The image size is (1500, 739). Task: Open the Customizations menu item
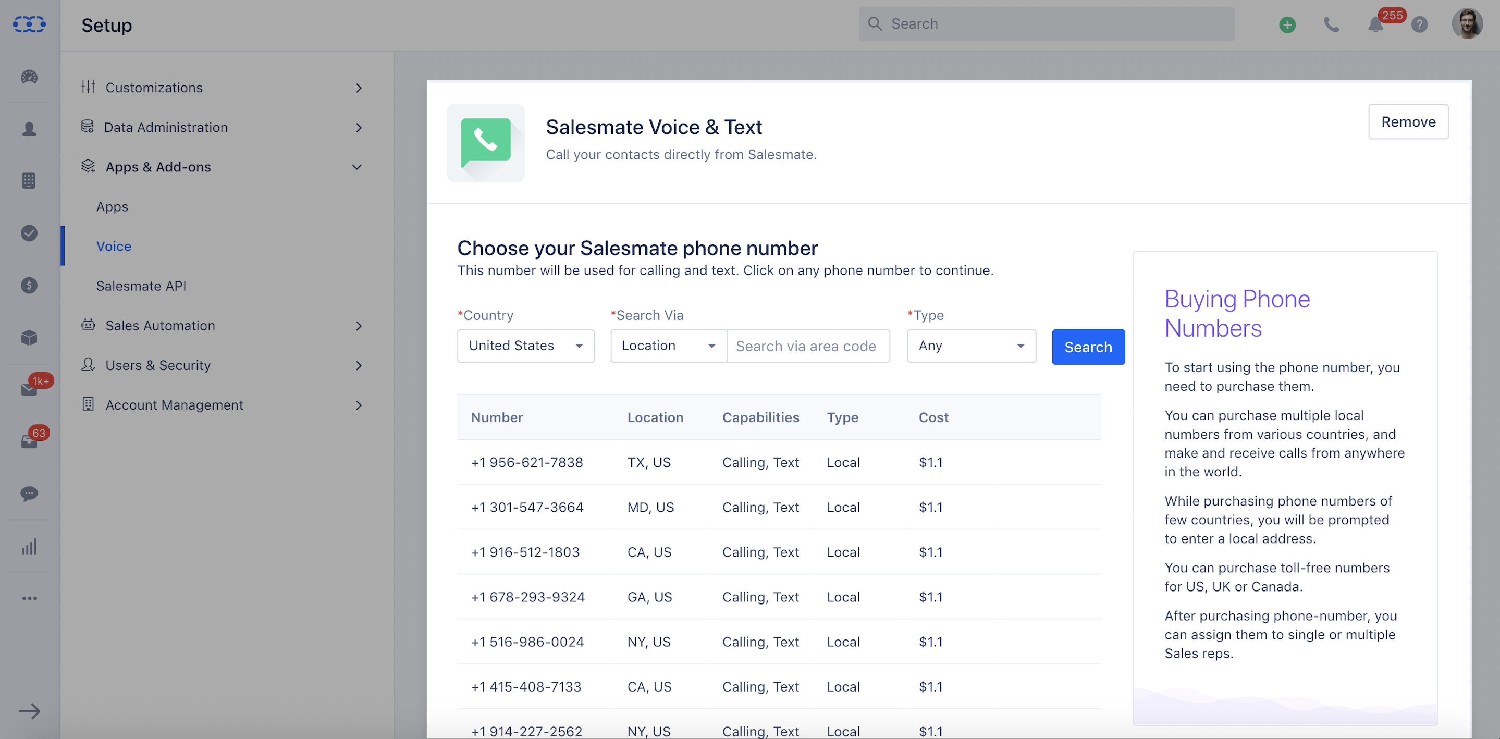click(154, 88)
